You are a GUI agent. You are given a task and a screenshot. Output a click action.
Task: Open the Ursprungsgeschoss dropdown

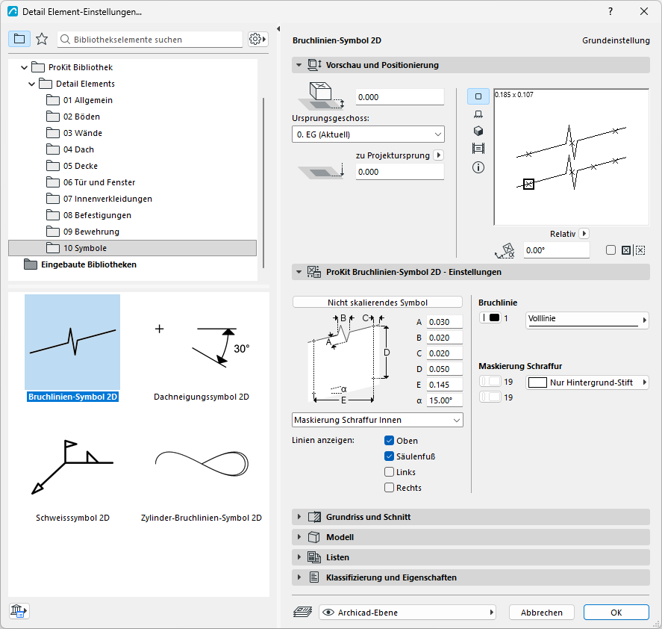point(368,134)
